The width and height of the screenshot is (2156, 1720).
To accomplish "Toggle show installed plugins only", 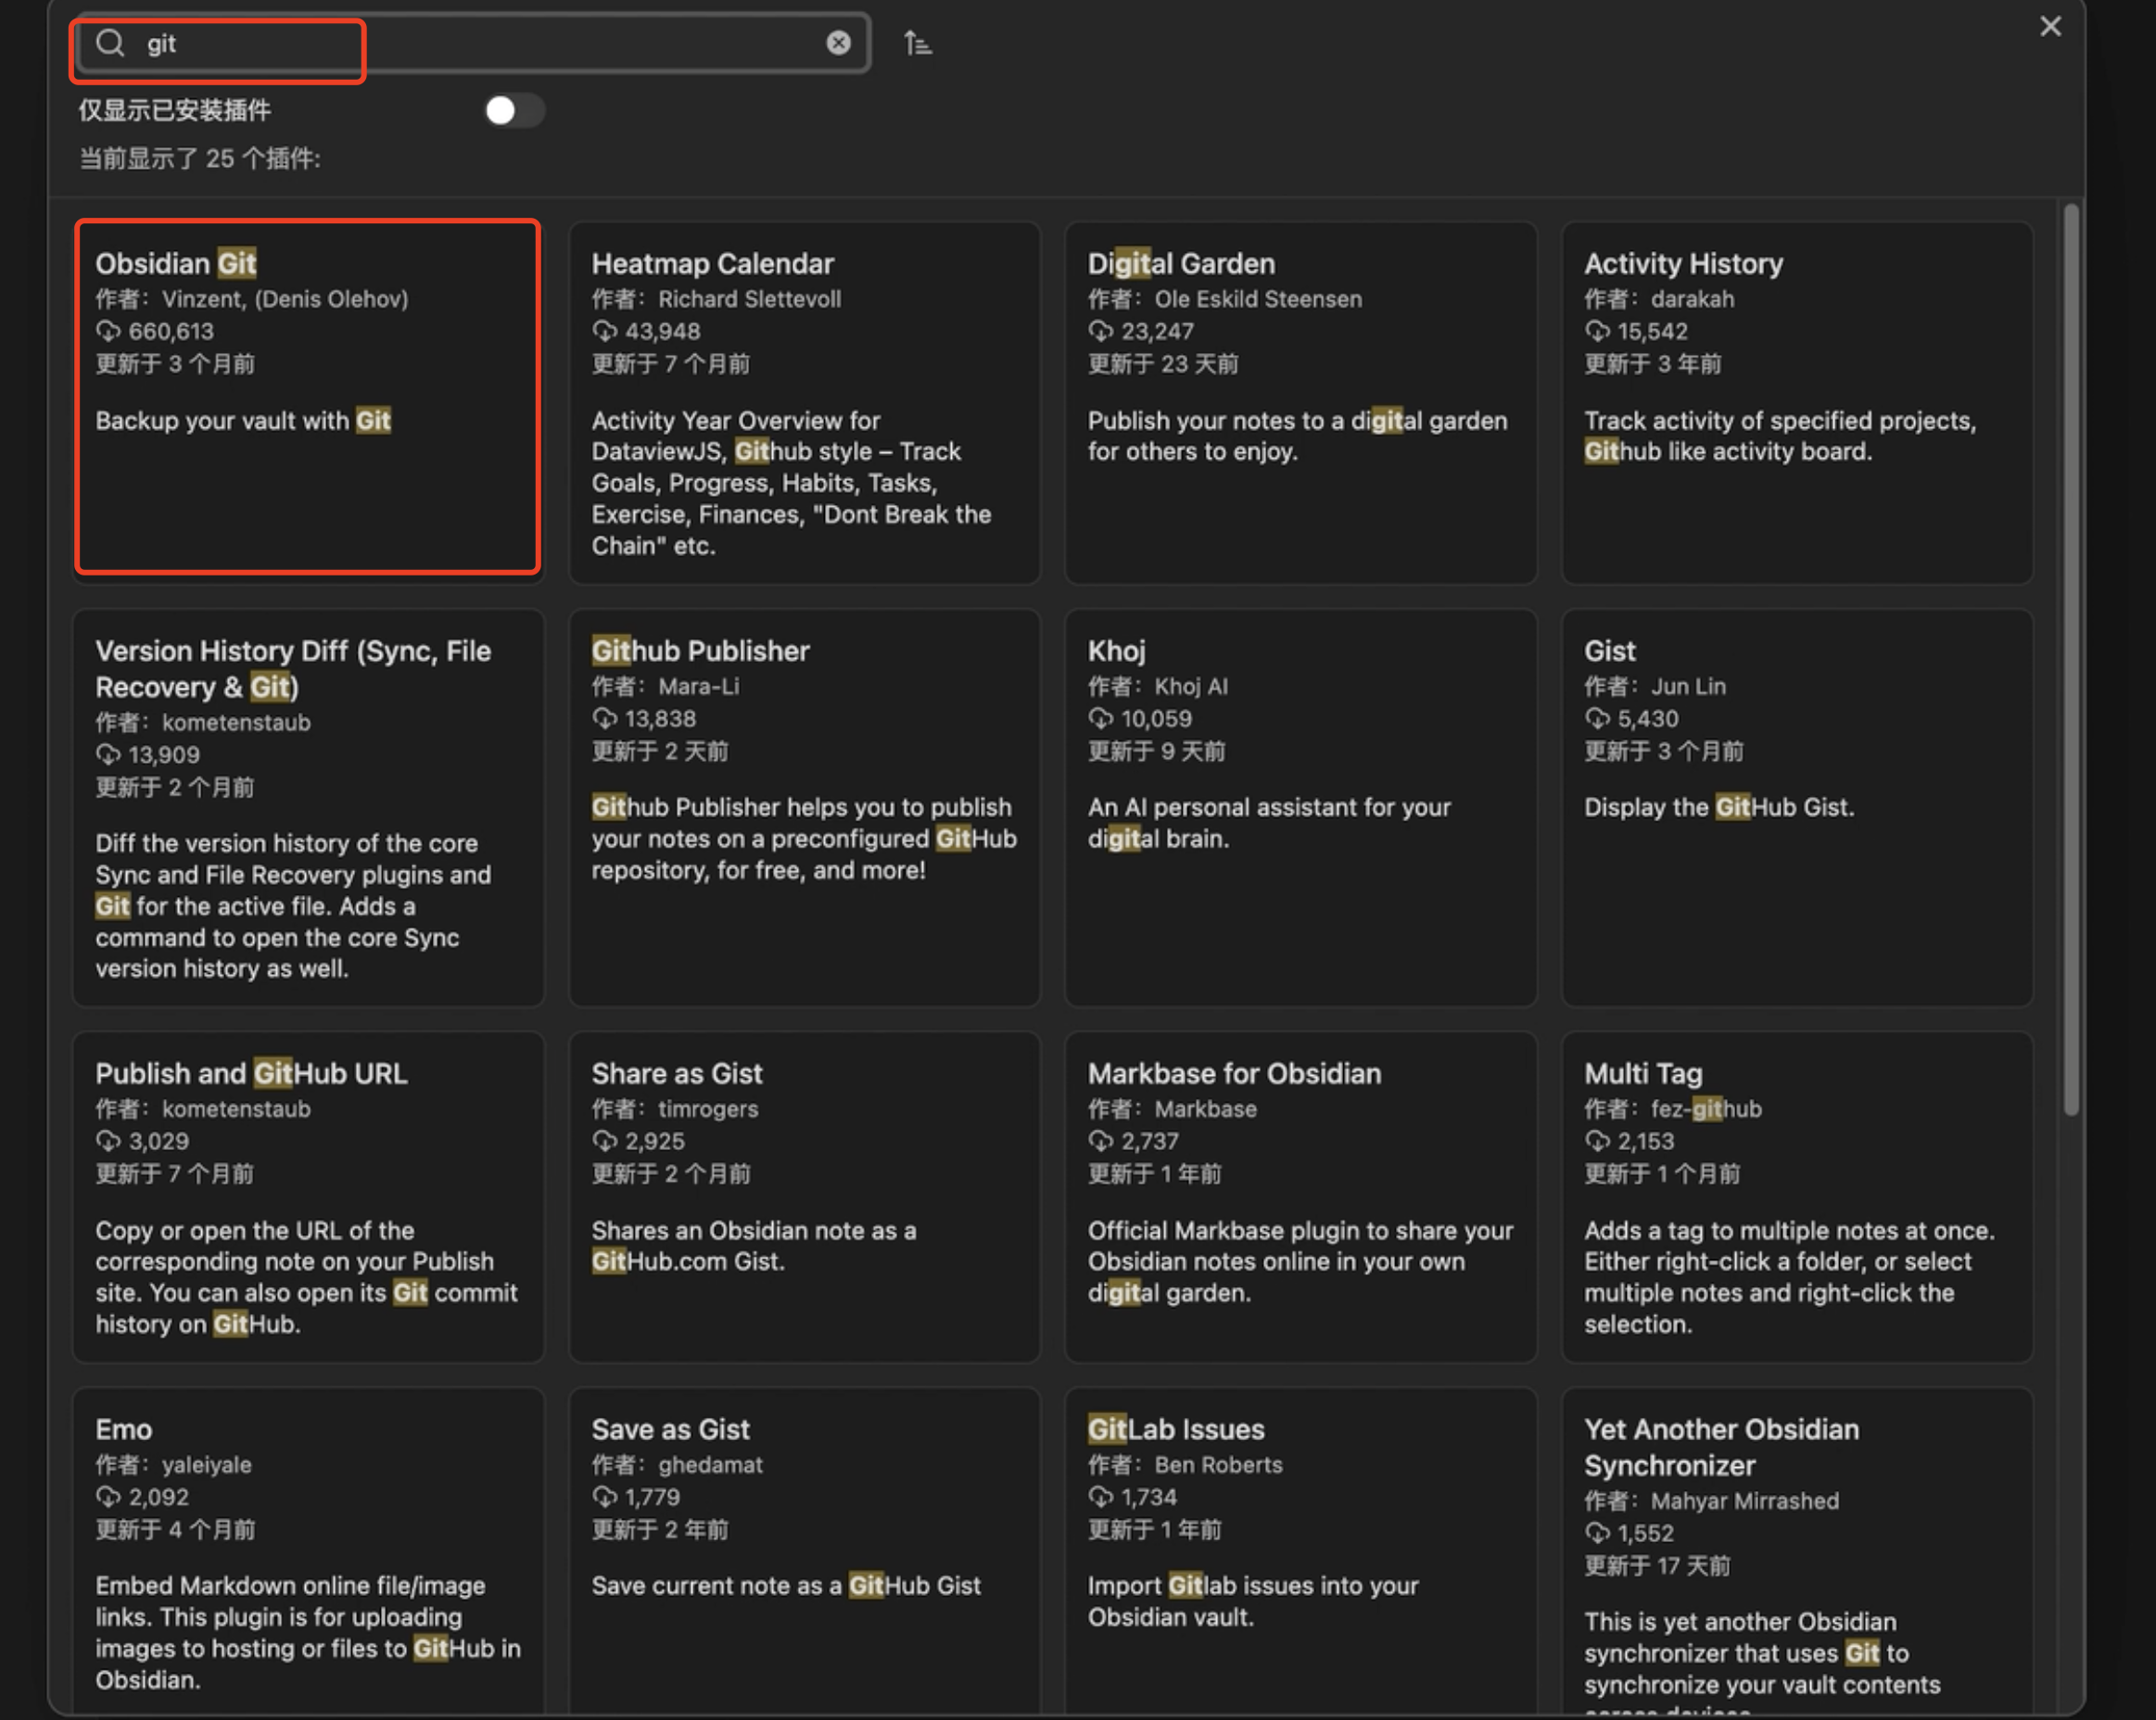I will click(514, 110).
